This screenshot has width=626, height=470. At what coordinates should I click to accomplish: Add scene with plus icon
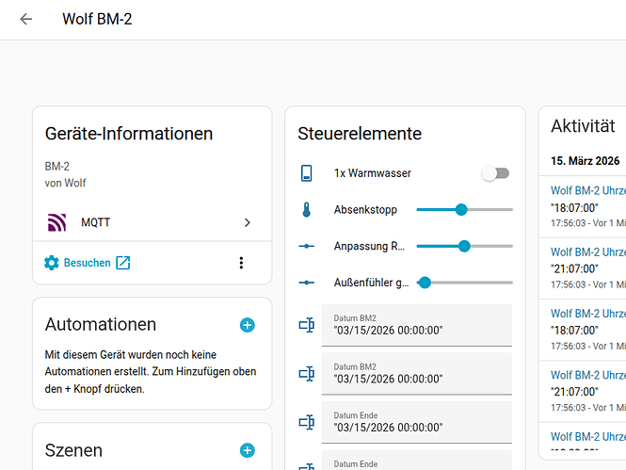point(247,450)
